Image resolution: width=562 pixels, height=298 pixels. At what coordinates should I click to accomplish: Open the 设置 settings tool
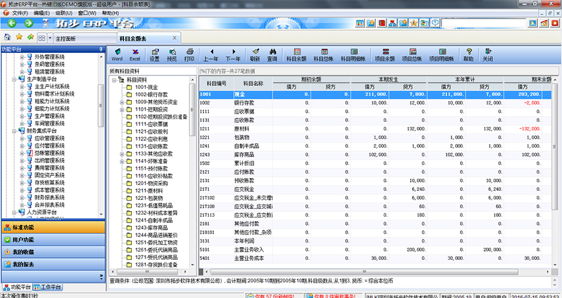tap(154, 54)
